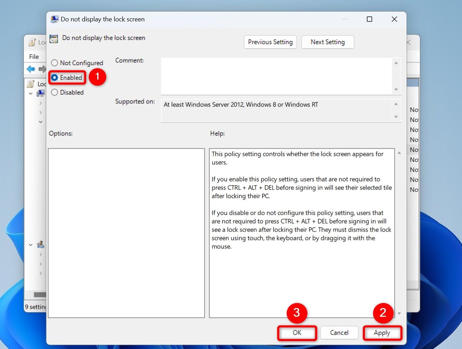Click the Supported on box scroll-up arrow
The height and width of the screenshot is (349, 462).
[x=396, y=104]
